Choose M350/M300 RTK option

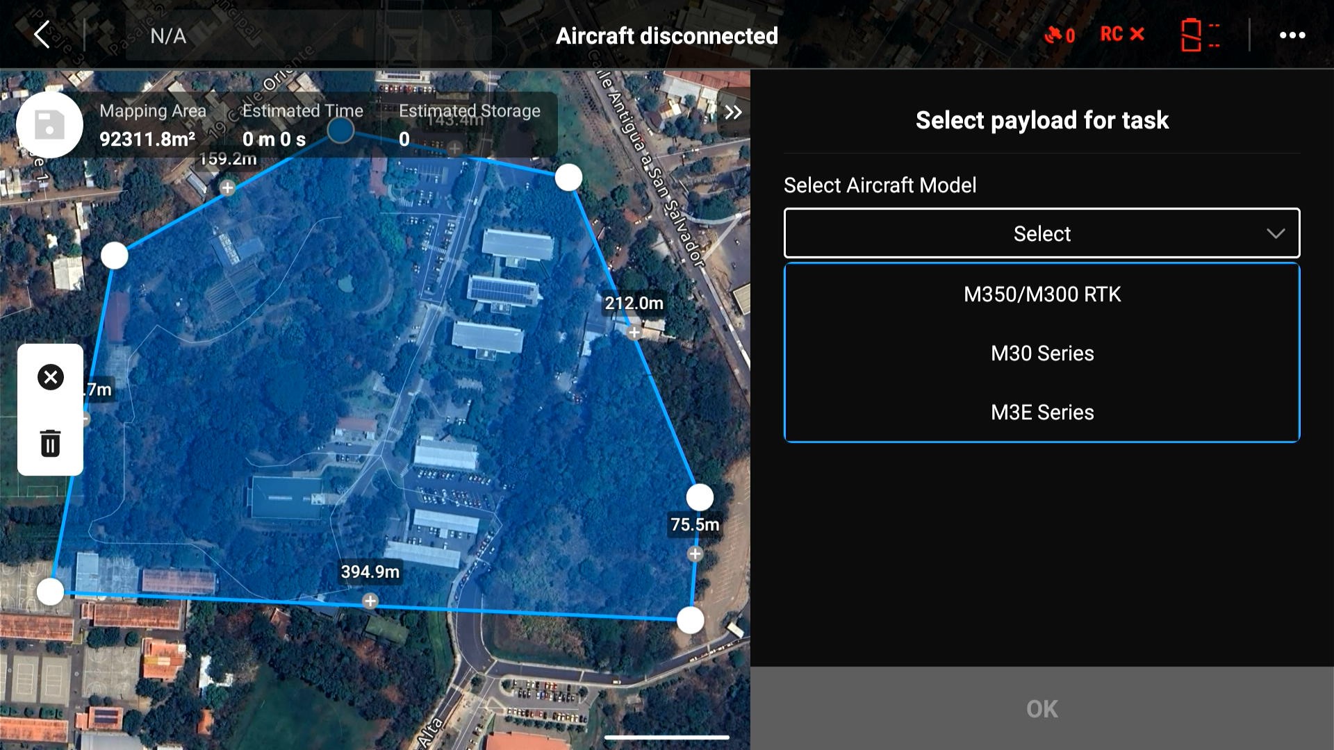[x=1041, y=294]
